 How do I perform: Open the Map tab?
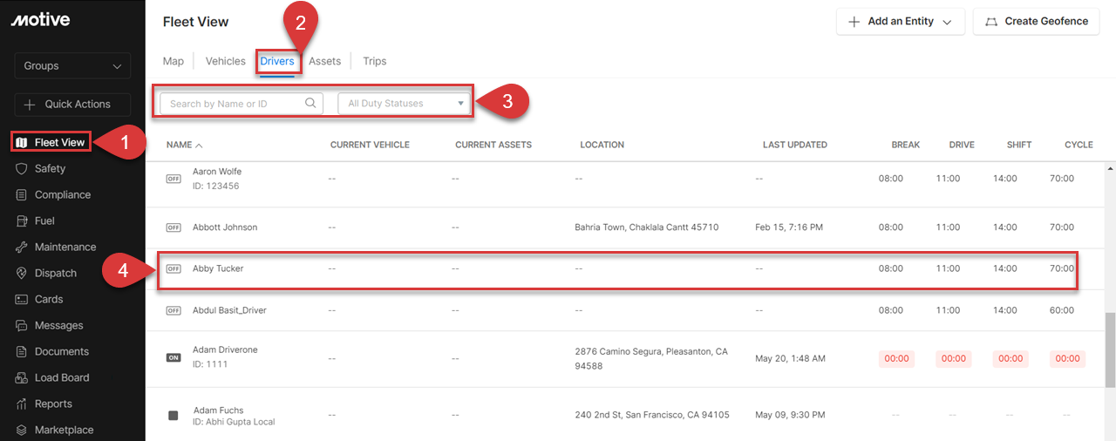click(174, 61)
